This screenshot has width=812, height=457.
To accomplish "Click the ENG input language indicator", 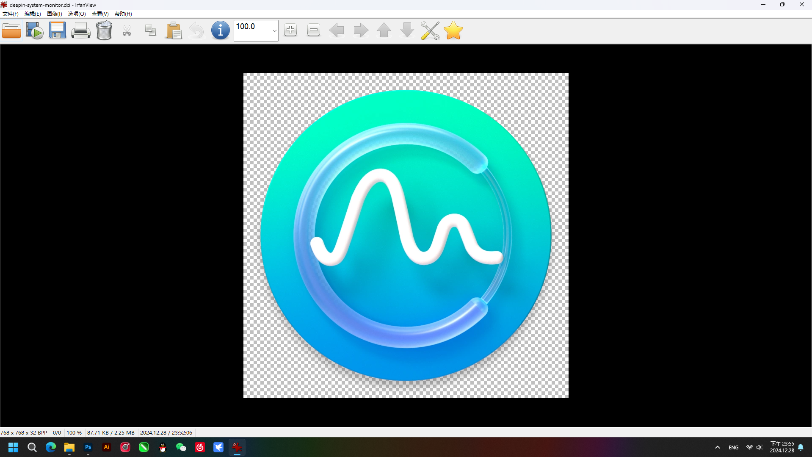I will tap(734, 447).
